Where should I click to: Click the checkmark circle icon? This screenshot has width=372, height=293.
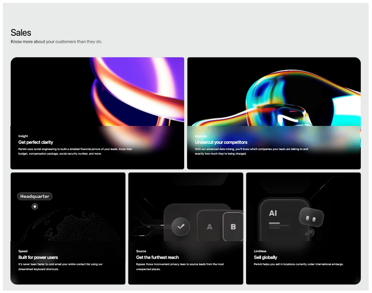click(x=181, y=227)
